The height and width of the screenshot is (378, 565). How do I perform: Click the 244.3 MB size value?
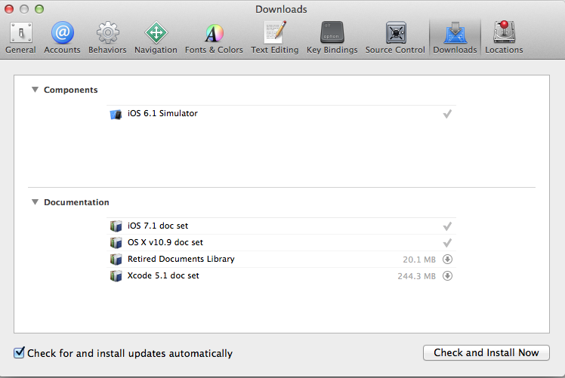[x=416, y=276]
